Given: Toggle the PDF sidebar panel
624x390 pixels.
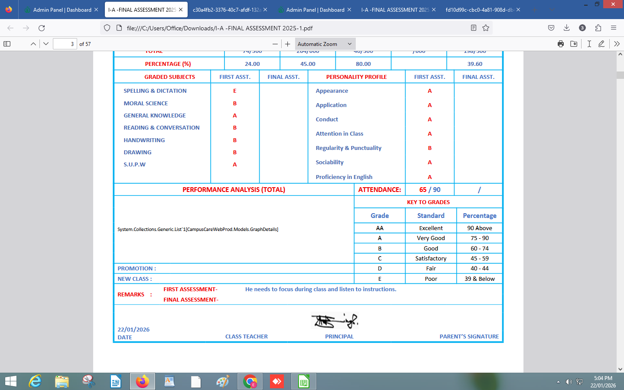Looking at the screenshot, I should click(7, 43).
